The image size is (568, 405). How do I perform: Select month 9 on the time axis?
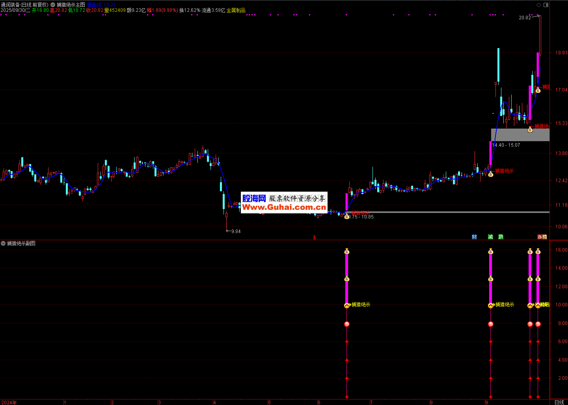click(x=486, y=402)
